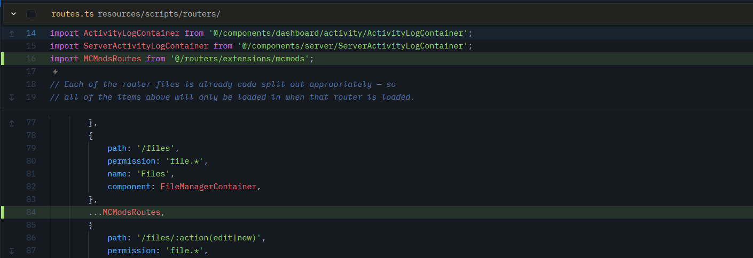Select line number 16

coord(31,59)
